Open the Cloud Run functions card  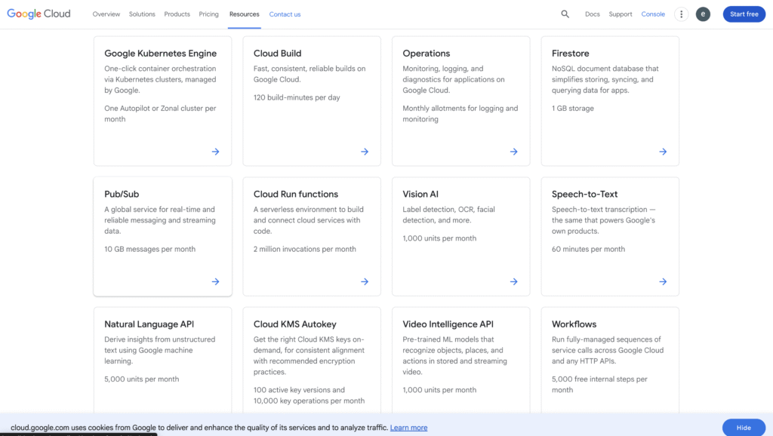click(x=311, y=236)
